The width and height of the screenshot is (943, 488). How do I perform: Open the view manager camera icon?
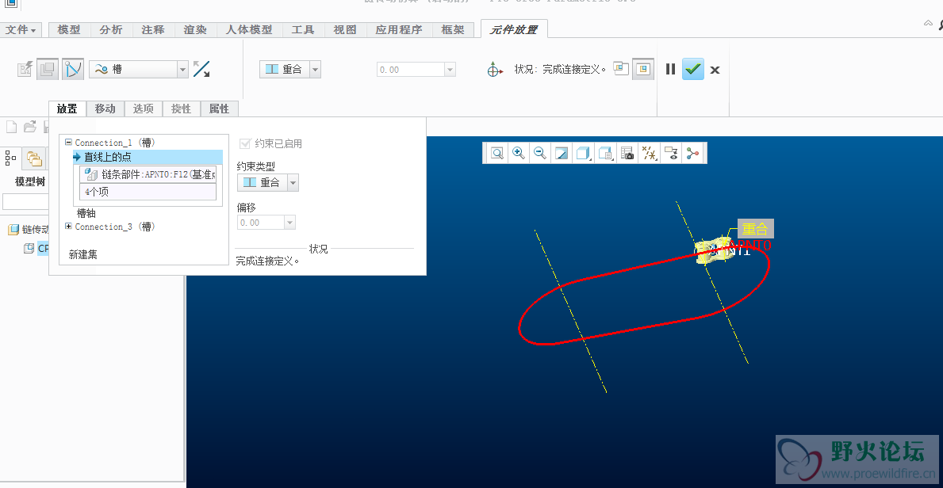click(627, 153)
